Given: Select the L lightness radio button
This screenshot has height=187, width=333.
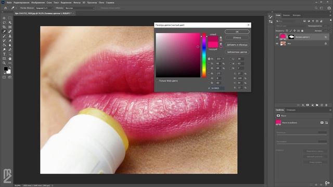Looking at the screenshot, I should (x=230, y=59).
